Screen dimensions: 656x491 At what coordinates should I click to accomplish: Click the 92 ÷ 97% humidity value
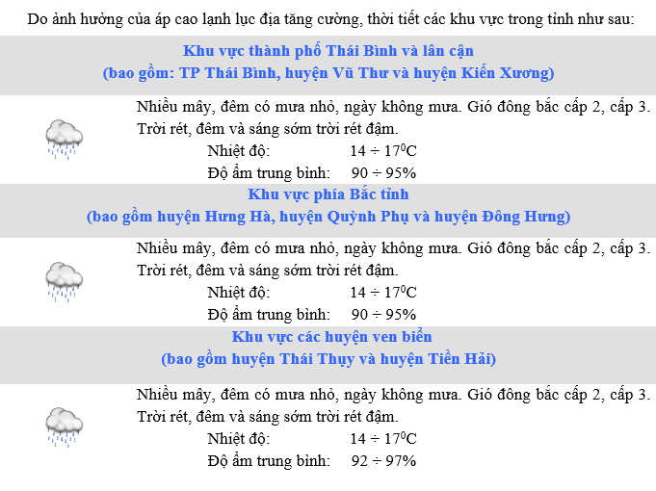tap(382, 461)
